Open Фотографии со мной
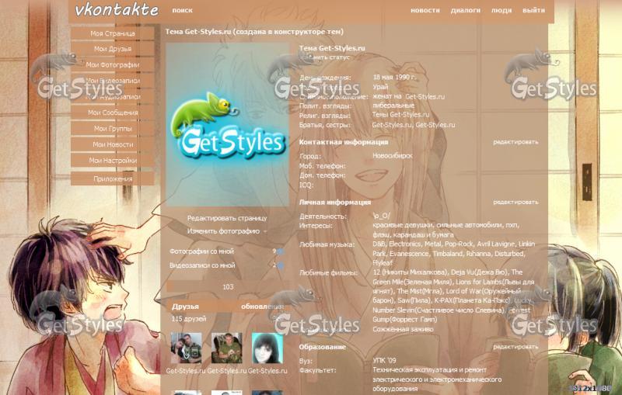The image size is (622, 395). pos(201,251)
